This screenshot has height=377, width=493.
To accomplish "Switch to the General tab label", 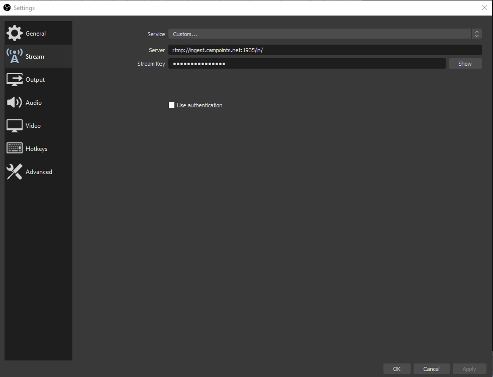I will coord(36,33).
